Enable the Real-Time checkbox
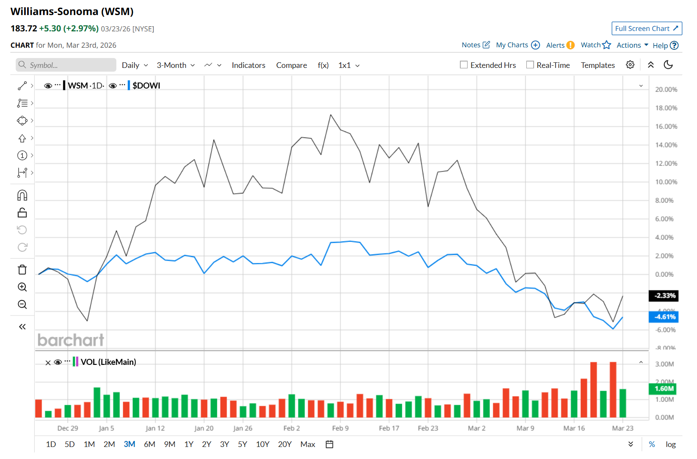The height and width of the screenshot is (459, 697). pos(530,65)
